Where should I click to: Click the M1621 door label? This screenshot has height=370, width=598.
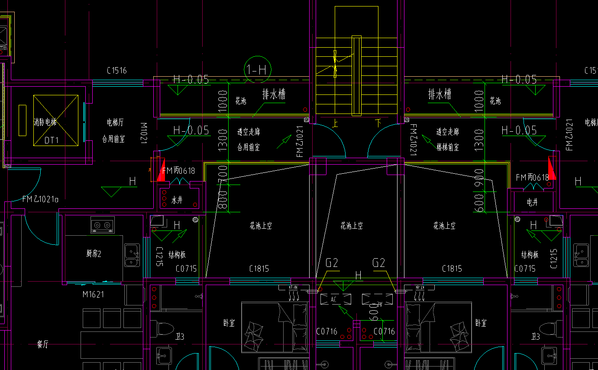click(x=93, y=295)
